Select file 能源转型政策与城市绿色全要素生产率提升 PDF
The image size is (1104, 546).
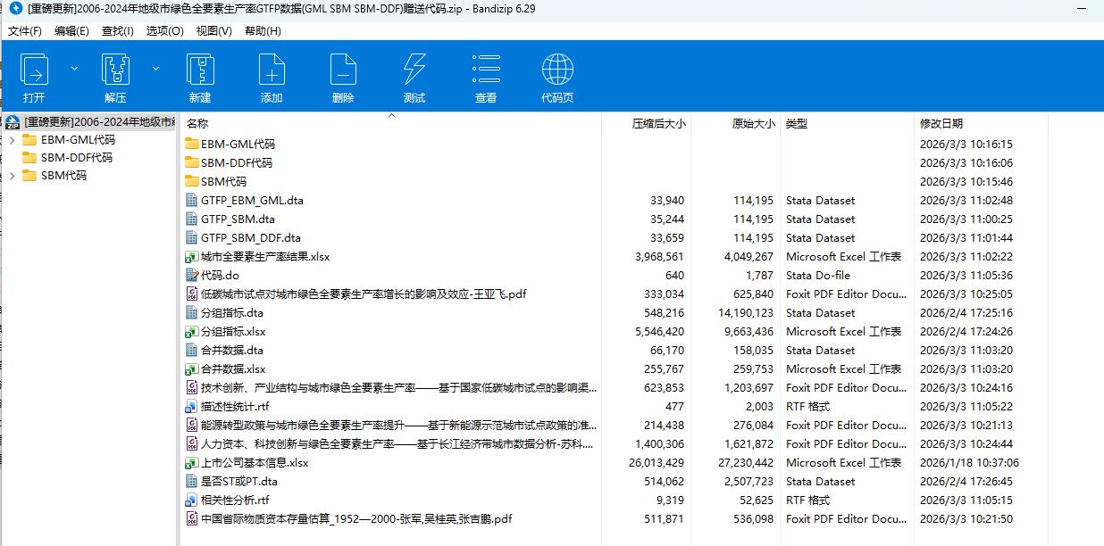click(398, 425)
